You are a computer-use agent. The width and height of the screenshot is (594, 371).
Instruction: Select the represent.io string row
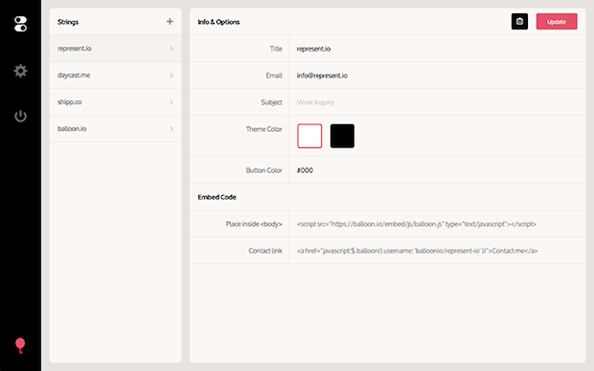tap(115, 49)
